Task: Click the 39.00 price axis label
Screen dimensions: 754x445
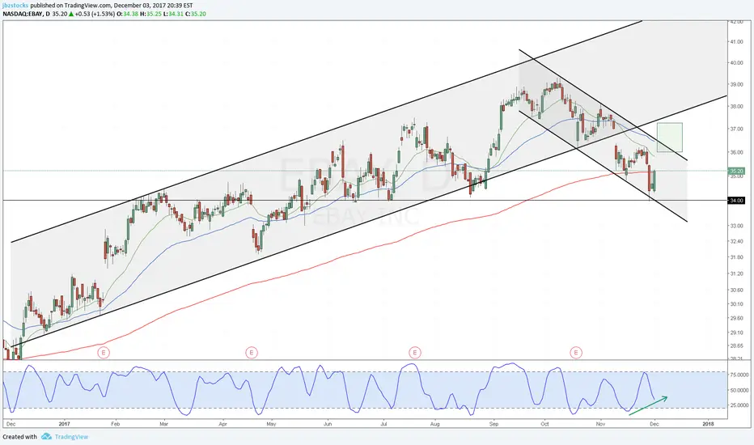Action: (x=736, y=84)
